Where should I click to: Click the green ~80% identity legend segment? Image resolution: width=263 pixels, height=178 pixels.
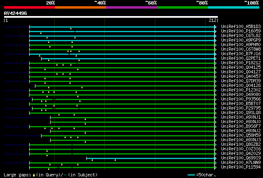(x=182, y=7)
